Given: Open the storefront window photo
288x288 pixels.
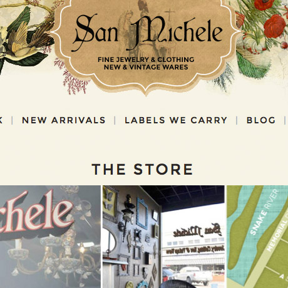Looking at the screenshot, I should click(x=163, y=237).
